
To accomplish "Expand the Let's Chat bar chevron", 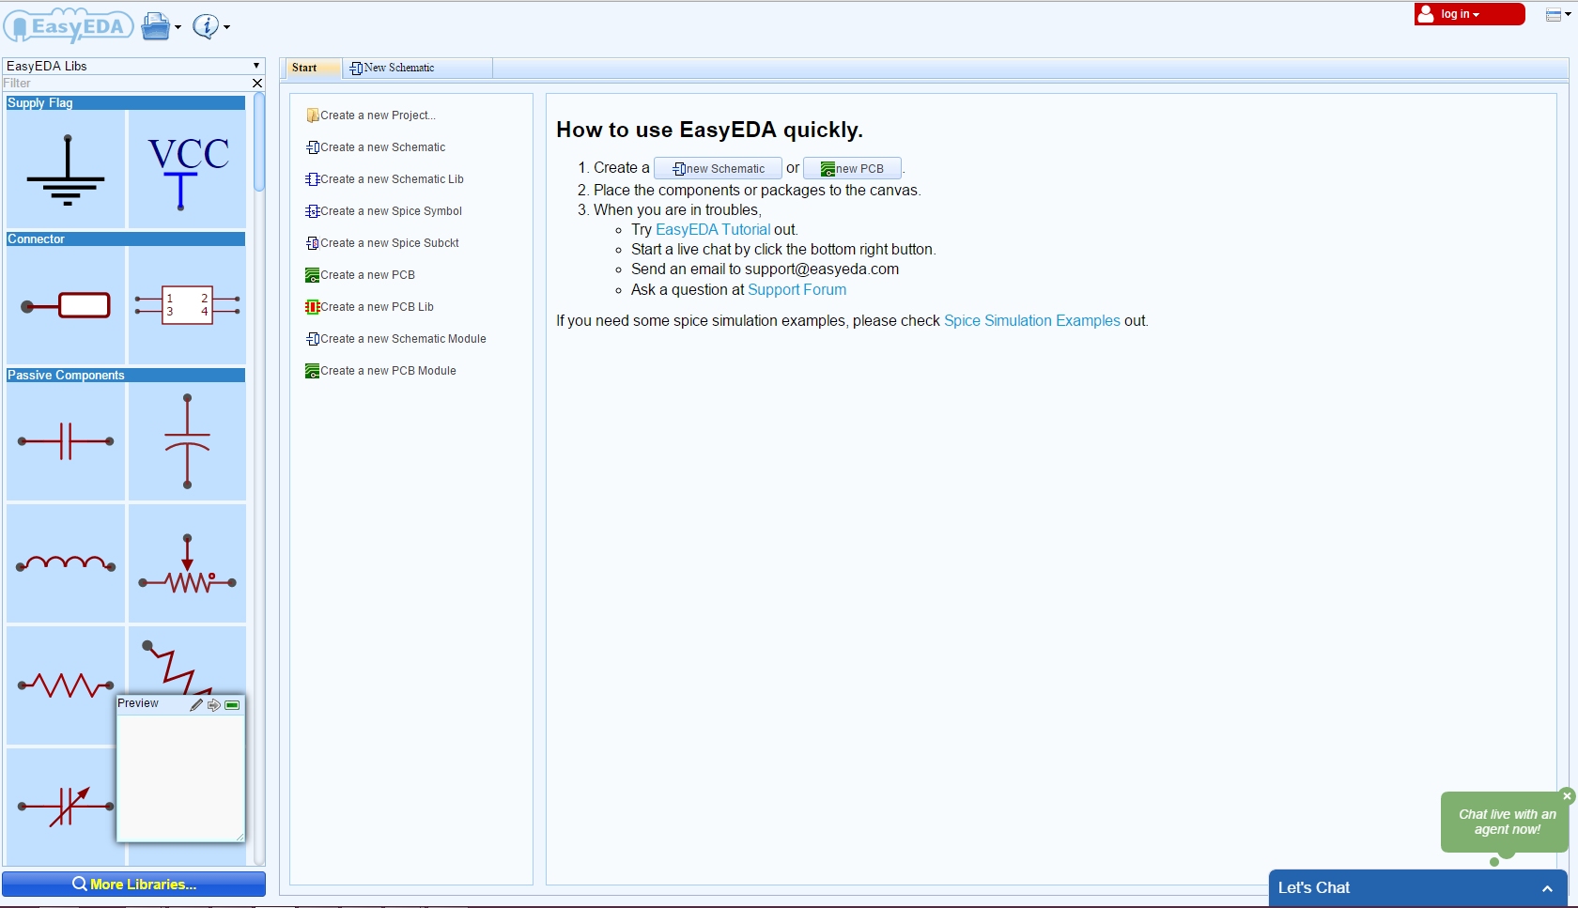I will pyautogui.click(x=1547, y=888).
